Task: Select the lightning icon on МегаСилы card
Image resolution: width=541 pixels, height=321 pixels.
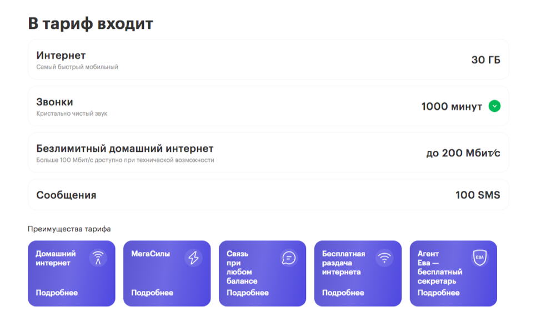Action: point(193,258)
